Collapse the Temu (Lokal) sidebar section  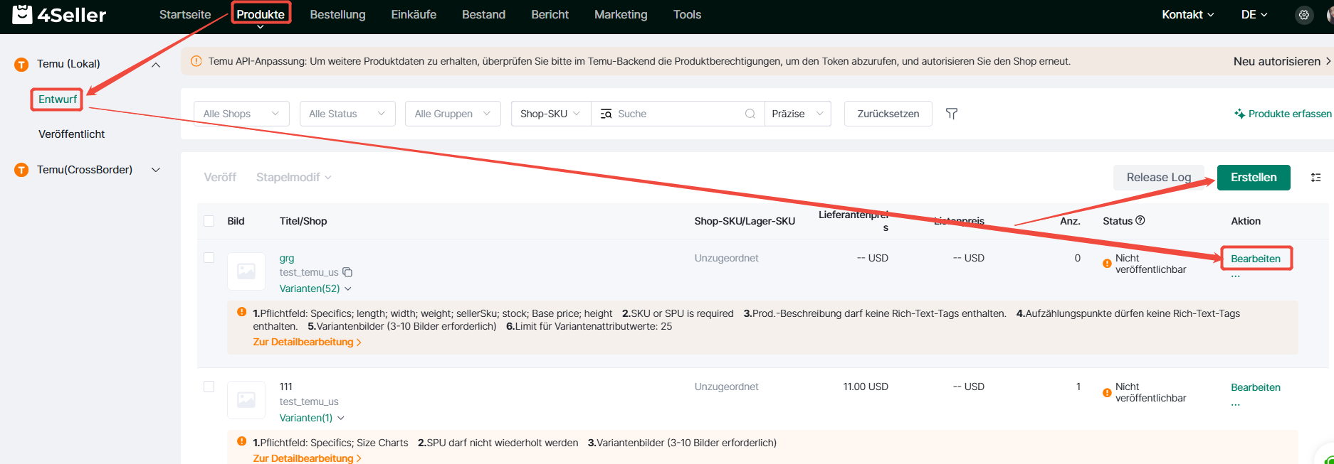coord(156,65)
